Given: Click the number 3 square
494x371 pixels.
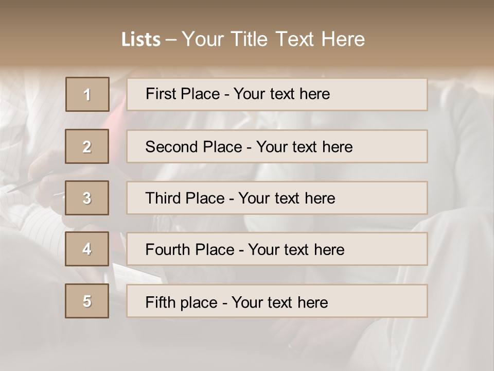Looking at the screenshot, I should 87,198.
